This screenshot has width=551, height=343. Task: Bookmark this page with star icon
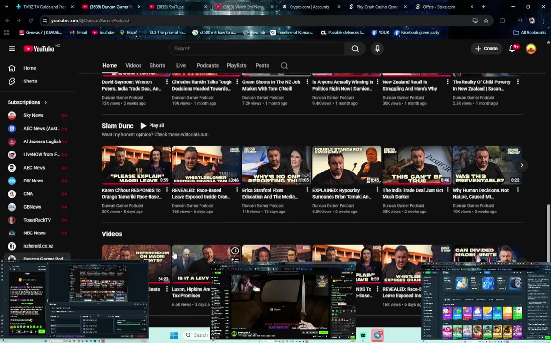pyautogui.click(x=486, y=21)
